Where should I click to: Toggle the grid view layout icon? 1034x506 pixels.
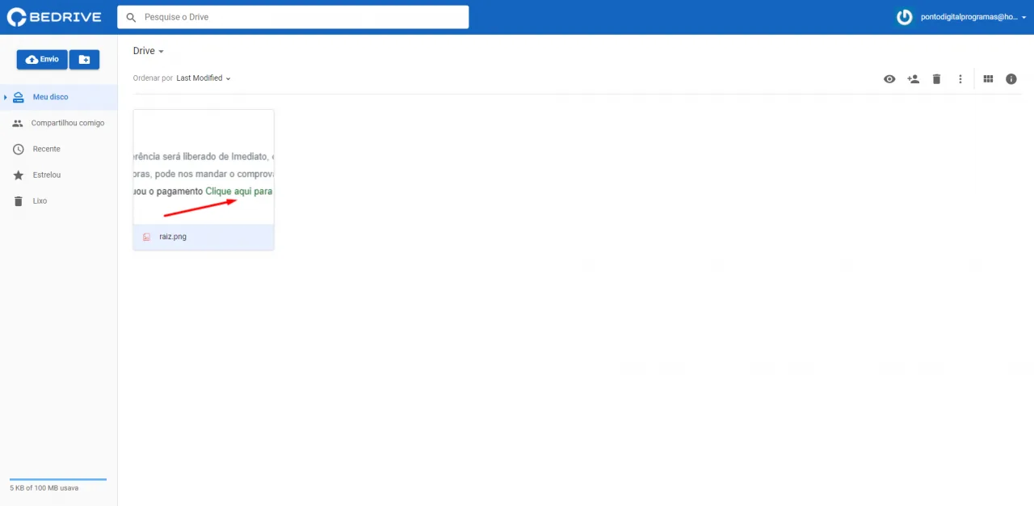[x=988, y=79]
